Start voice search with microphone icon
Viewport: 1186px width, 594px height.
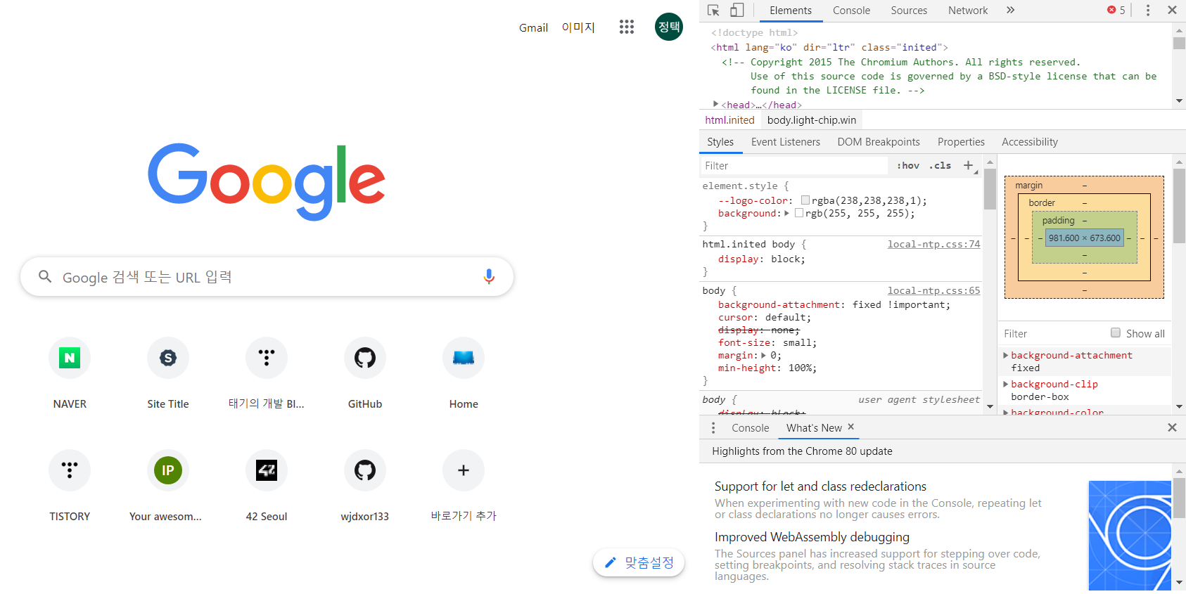point(489,276)
